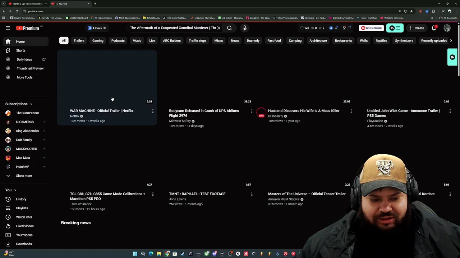This screenshot has width=460, height=258.
Task: Open Liked videos in the sidebar
Action: 26,226
